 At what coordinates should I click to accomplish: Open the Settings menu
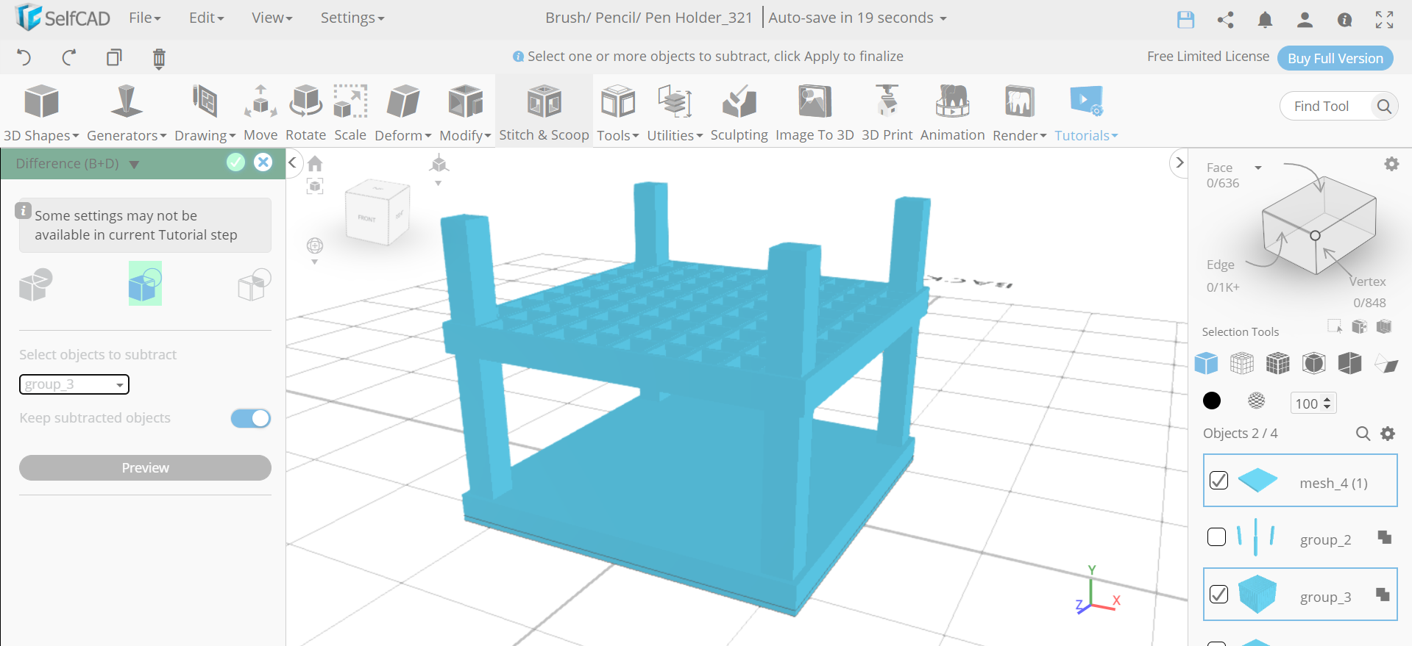[x=352, y=18]
